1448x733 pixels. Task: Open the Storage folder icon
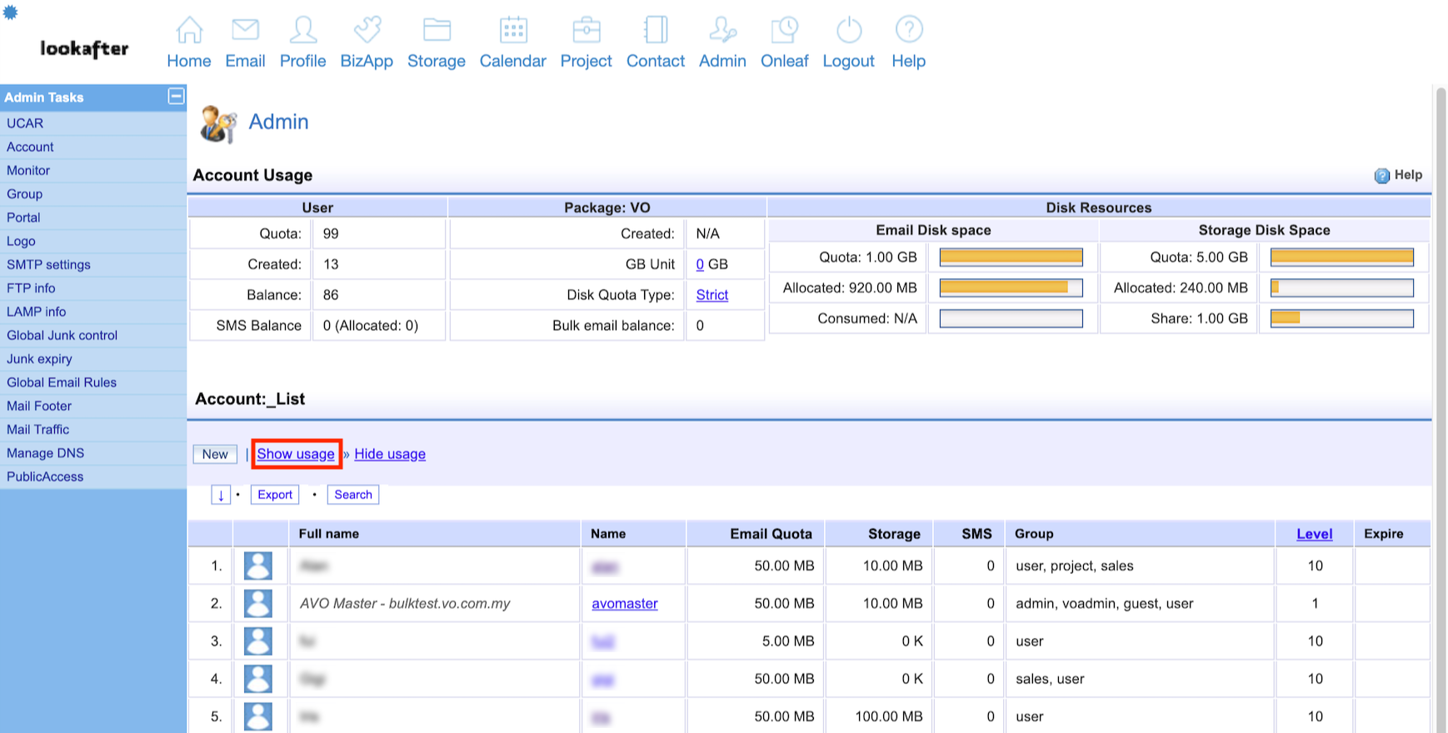437,30
